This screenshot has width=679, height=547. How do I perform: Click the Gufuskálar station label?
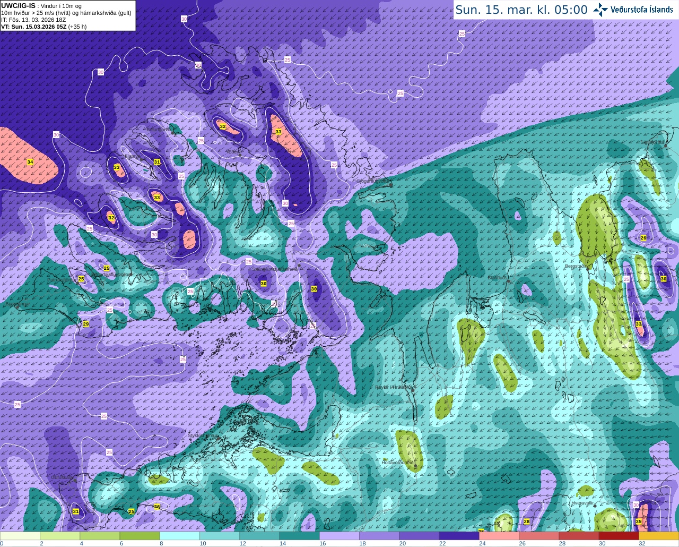[x=62, y=477]
